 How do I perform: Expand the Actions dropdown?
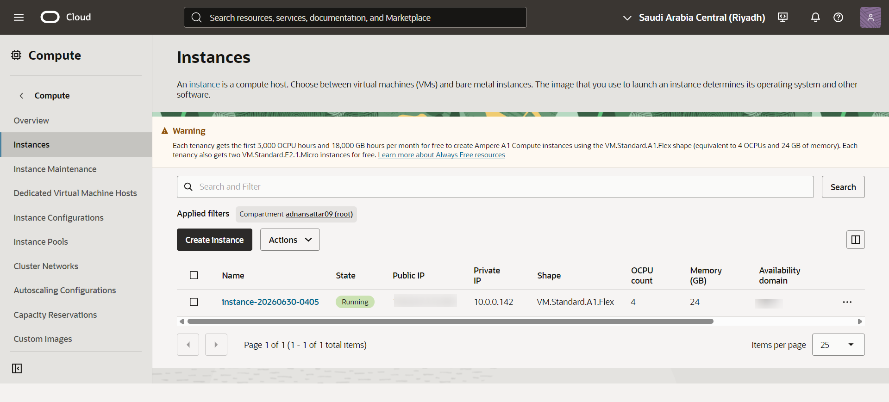click(x=290, y=240)
